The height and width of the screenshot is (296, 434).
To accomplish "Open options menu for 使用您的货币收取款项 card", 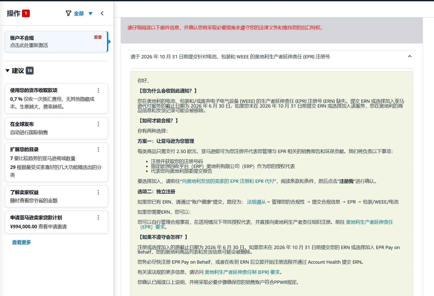I will [98, 90].
